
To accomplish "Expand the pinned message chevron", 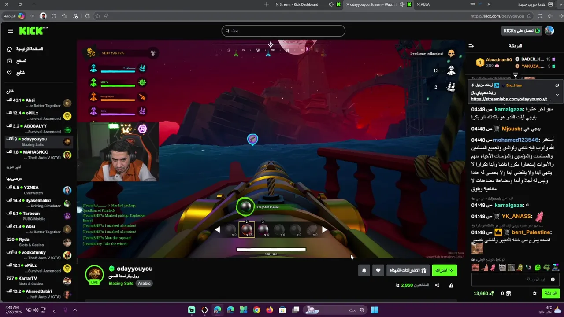I will [557, 95].
